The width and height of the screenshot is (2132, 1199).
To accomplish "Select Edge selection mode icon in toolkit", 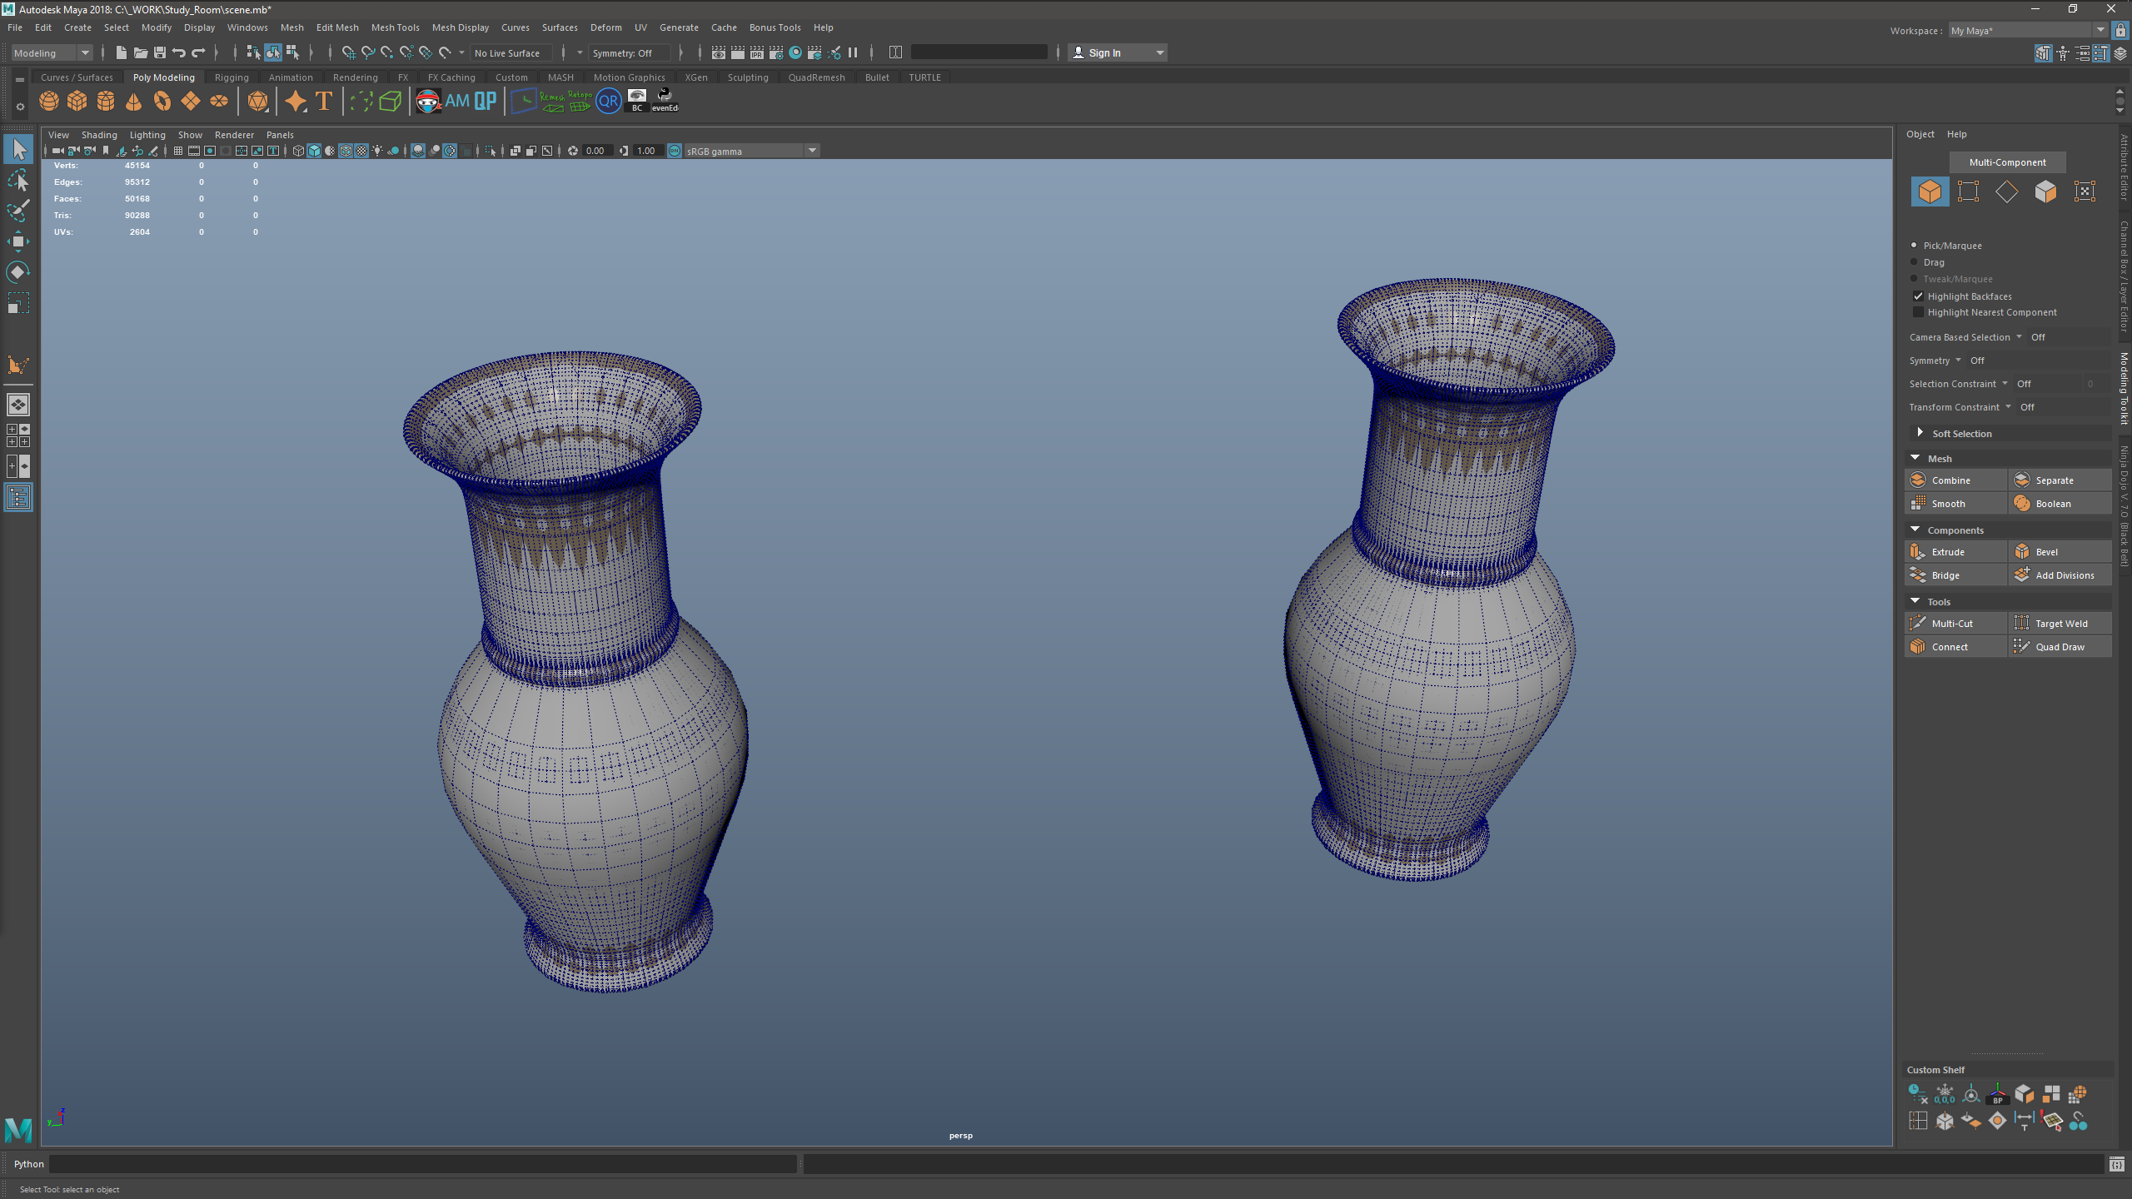I will coord(2006,192).
